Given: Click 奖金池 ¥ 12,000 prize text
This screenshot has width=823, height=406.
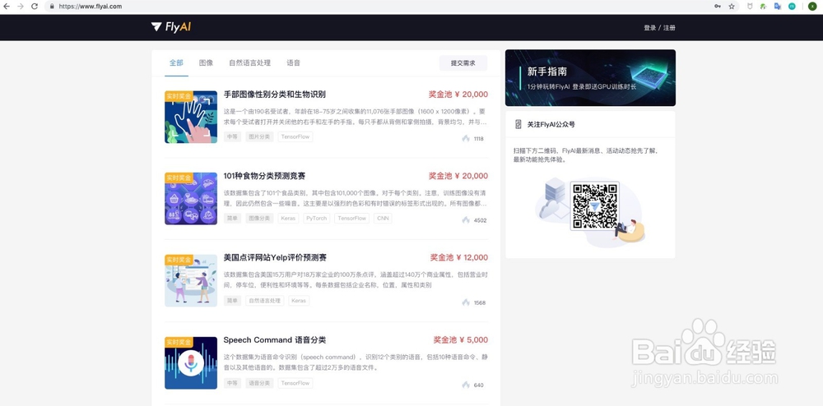Looking at the screenshot, I should pyautogui.click(x=458, y=258).
